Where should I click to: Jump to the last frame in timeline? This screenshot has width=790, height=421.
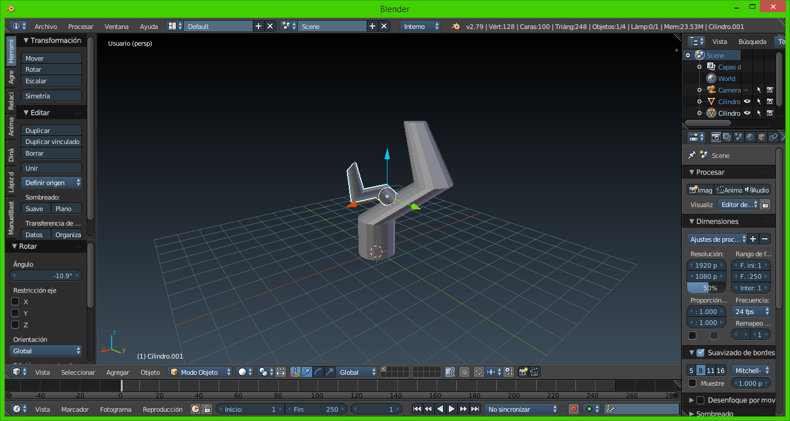click(x=475, y=409)
